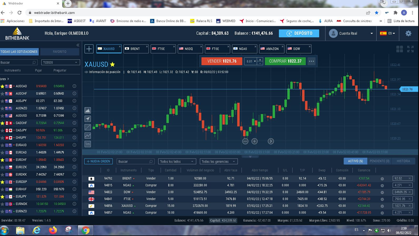Mark EURHUF as favorite
419x236 pixels.
(x=2, y=189)
